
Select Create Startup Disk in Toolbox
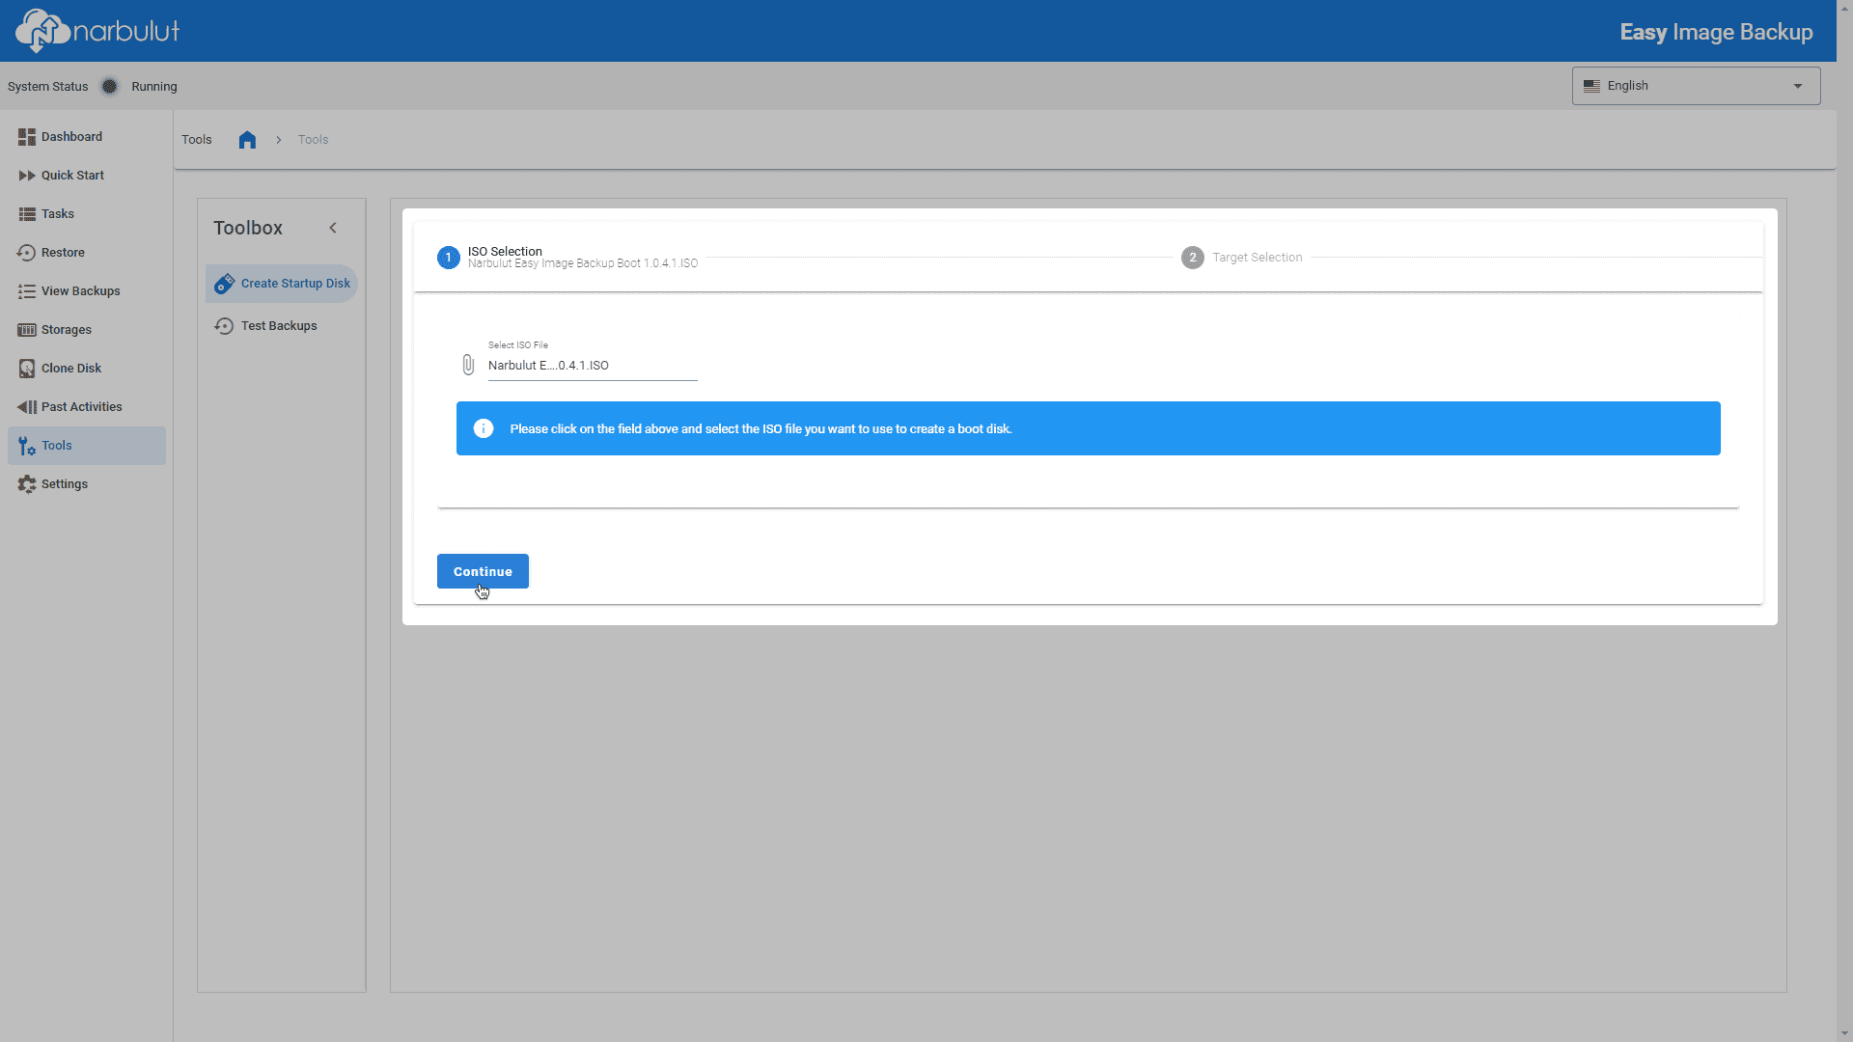[x=282, y=284]
